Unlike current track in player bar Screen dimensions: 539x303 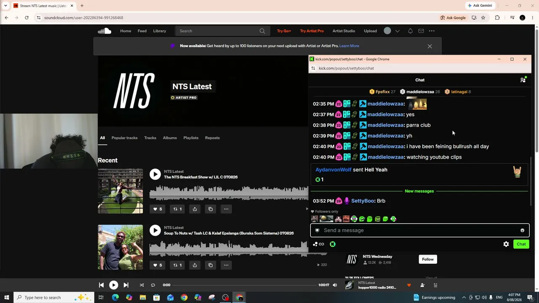tap(409, 285)
